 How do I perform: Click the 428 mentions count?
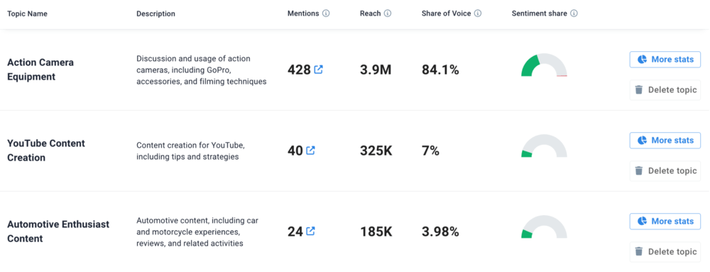[x=300, y=70]
